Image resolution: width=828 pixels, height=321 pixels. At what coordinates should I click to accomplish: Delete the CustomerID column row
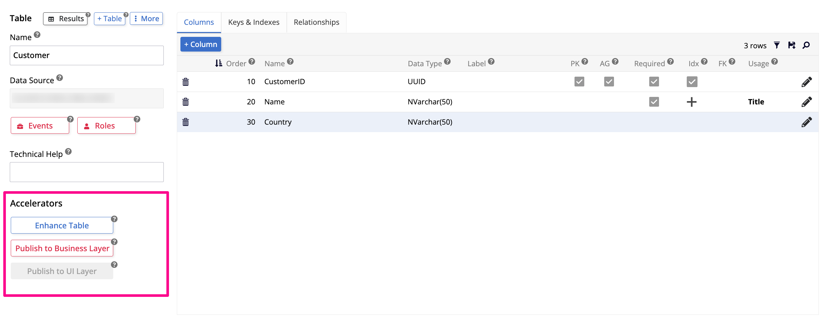click(x=186, y=82)
